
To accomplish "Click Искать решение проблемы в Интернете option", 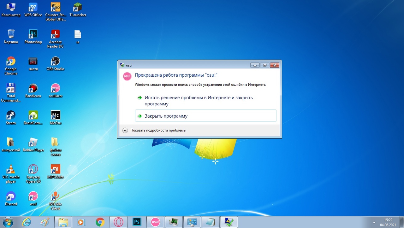I will point(205,101).
